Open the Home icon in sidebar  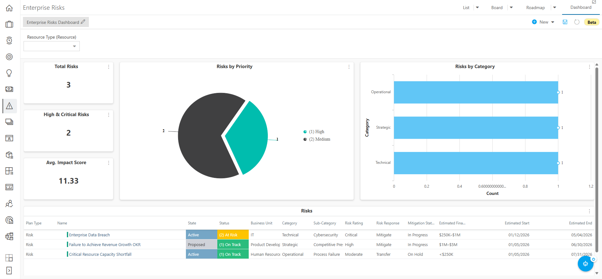[9, 8]
